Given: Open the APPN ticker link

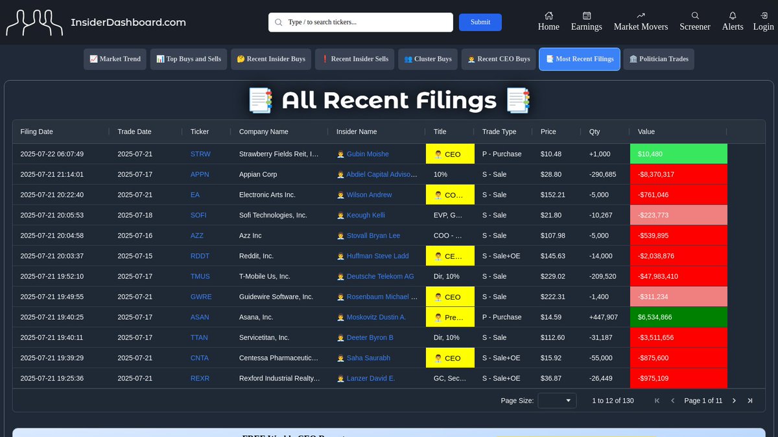Looking at the screenshot, I should [200, 175].
